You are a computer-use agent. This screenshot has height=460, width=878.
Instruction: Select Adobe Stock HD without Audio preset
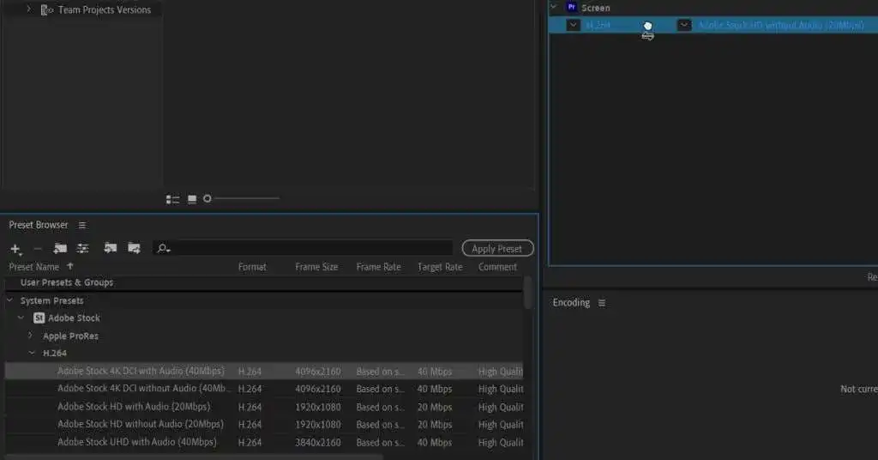[x=264, y=424]
